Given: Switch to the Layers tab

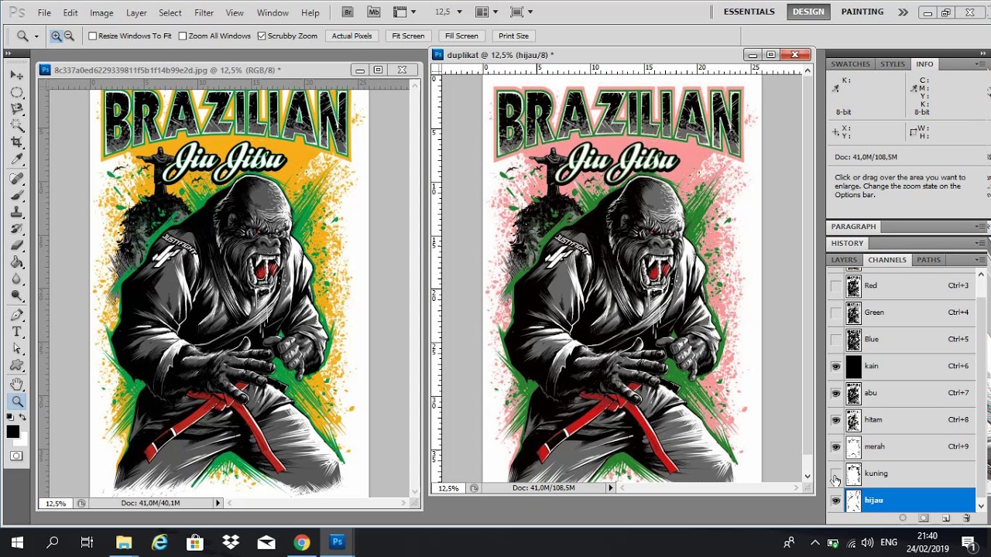Looking at the screenshot, I should click(x=844, y=260).
